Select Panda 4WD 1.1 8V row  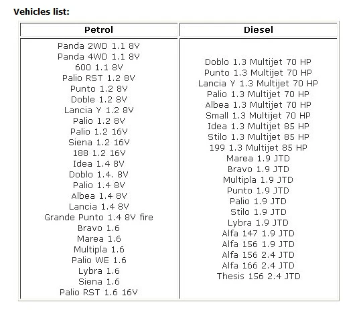[x=98, y=56]
